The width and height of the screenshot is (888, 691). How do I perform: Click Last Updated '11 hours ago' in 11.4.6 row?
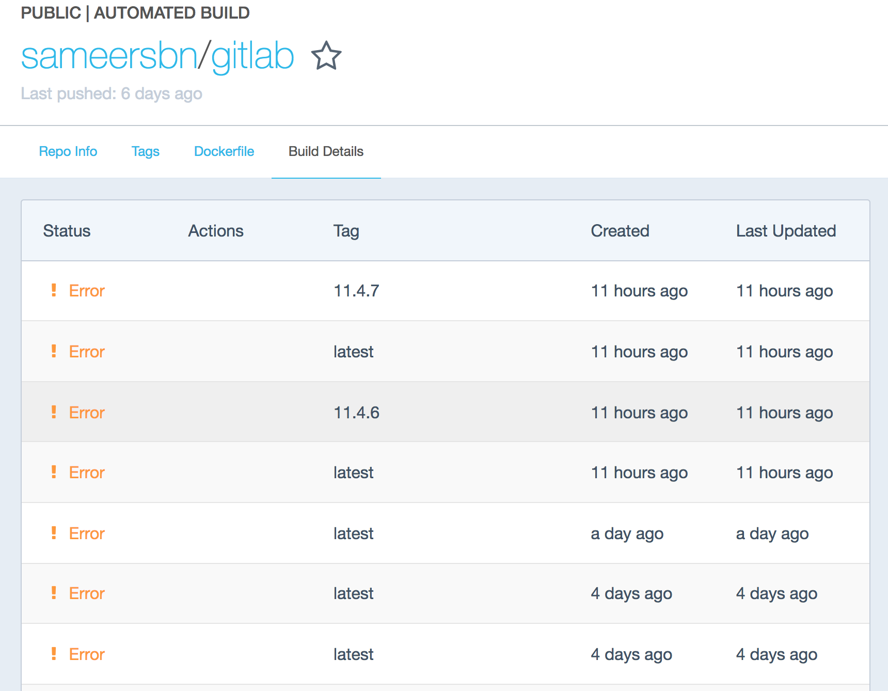784,413
